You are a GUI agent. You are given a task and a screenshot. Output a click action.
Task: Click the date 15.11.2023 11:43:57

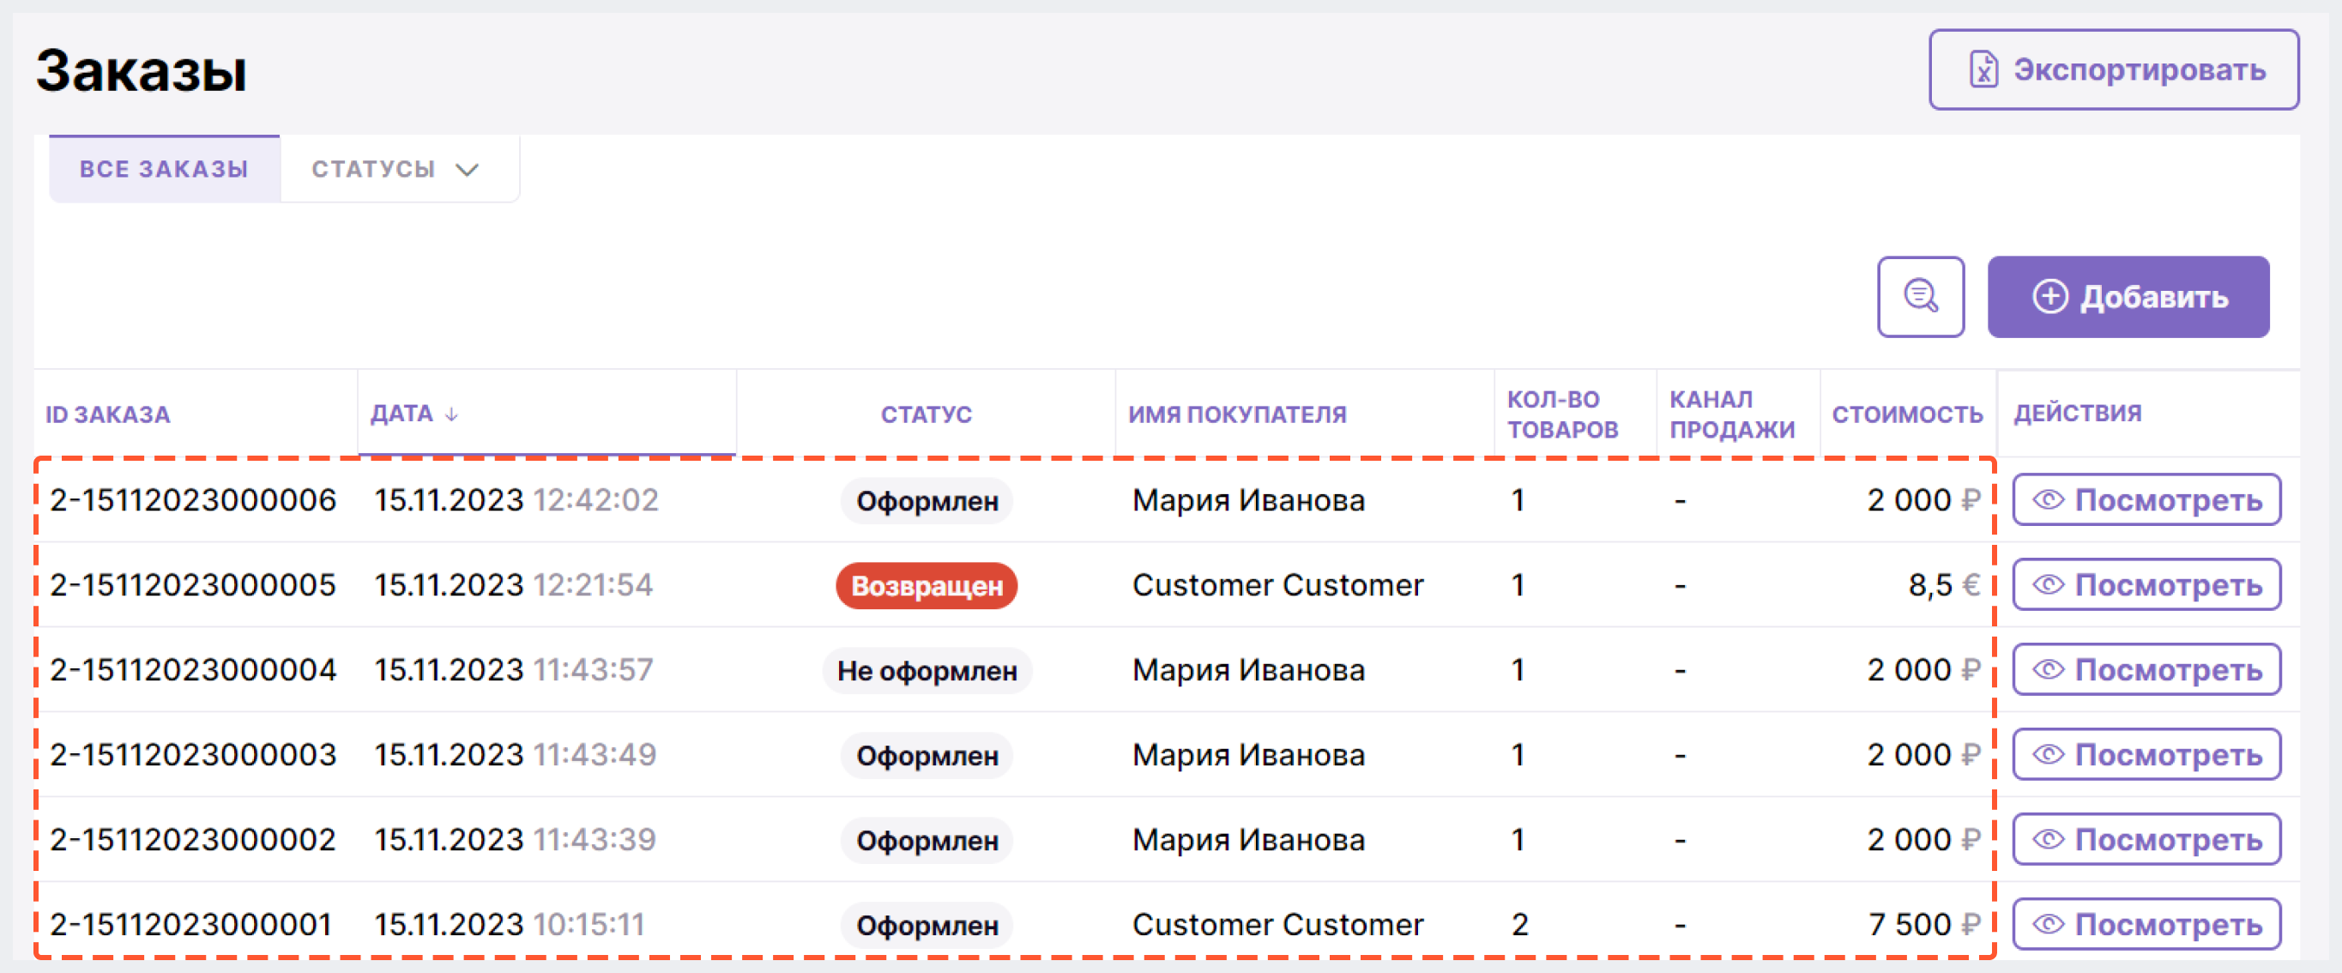514,670
